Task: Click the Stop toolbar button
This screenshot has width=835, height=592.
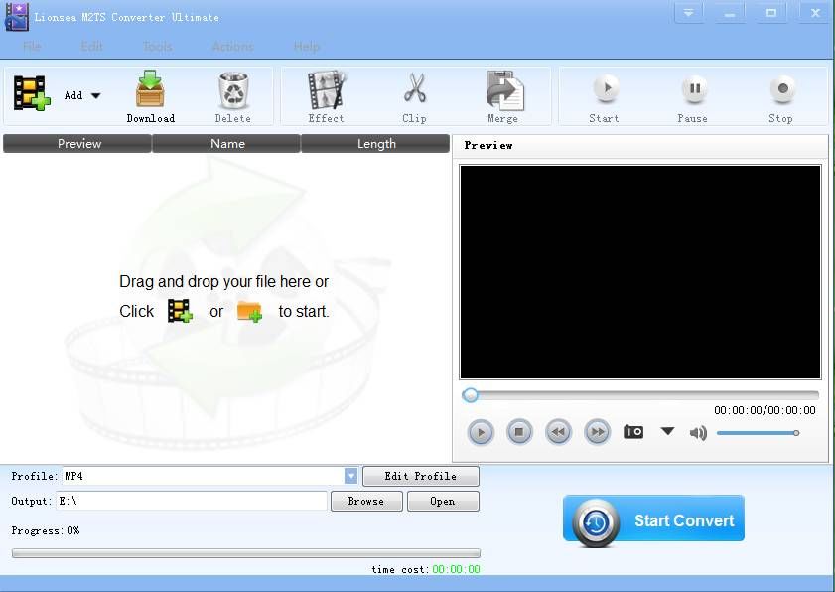Action: click(x=781, y=99)
